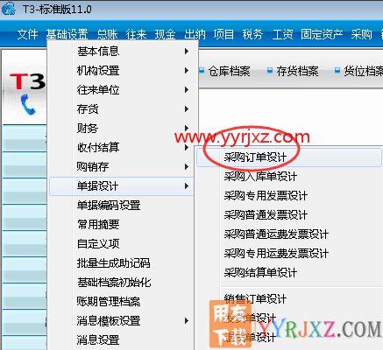This screenshot has height=350, width=383.
Task: Open the 往来 menu
Action: click(x=136, y=34)
